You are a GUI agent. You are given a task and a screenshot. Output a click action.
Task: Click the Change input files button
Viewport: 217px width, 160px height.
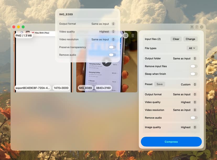coord(190,39)
